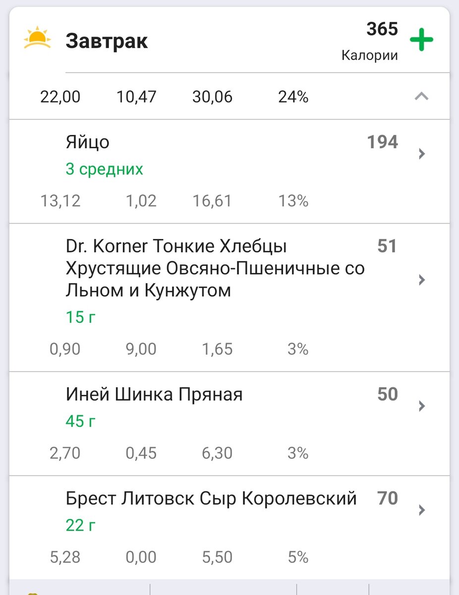459x595 pixels.
Task: Tap the sunrise breakfast icon
Action: [37, 39]
